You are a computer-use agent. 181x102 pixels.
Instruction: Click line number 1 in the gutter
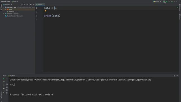click(x=36, y=8)
